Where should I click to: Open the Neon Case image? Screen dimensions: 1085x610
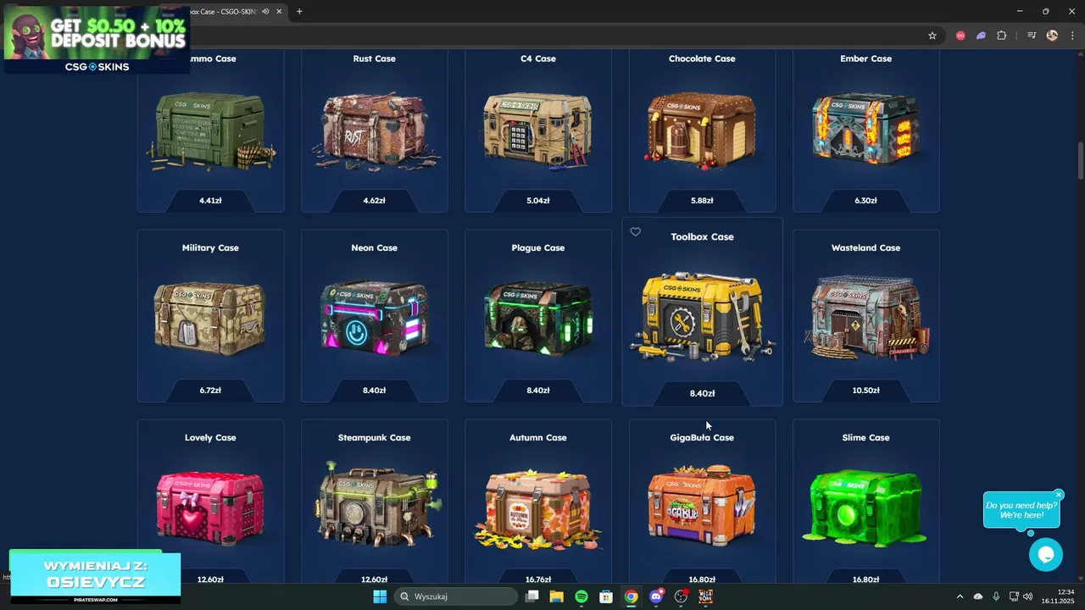click(x=374, y=318)
